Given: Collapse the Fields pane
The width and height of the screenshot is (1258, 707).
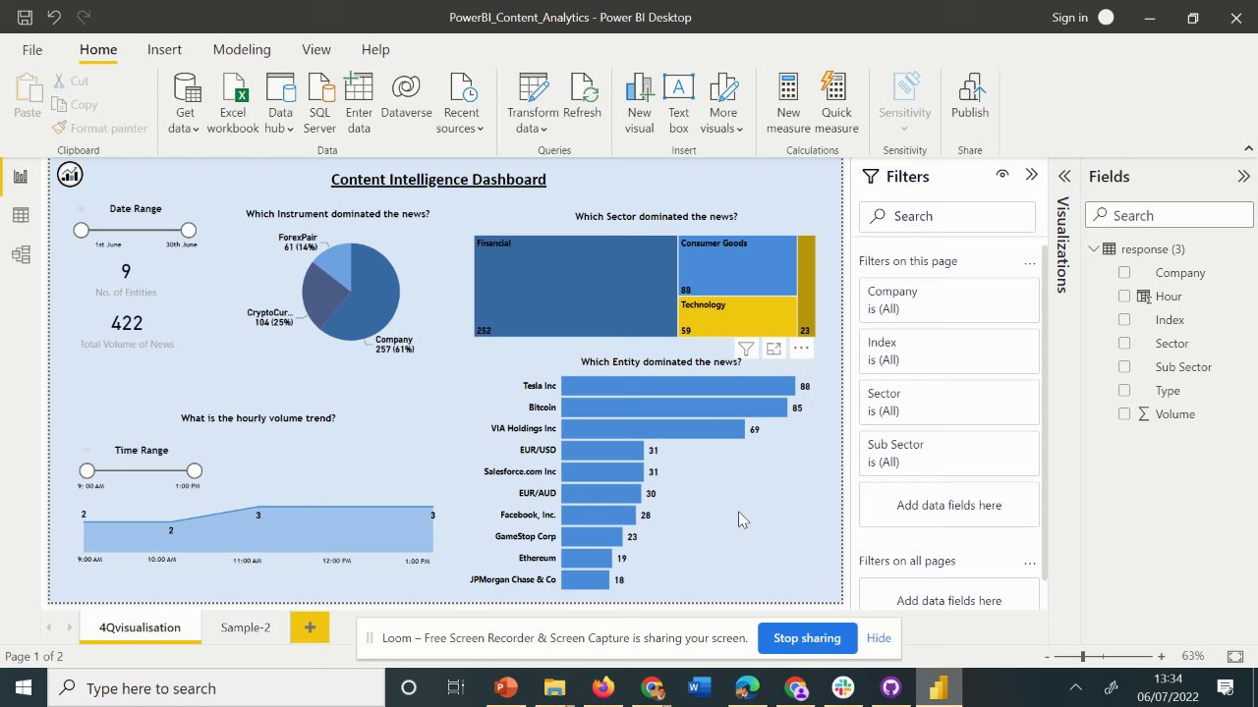Looking at the screenshot, I should pyautogui.click(x=1243, y=177).
